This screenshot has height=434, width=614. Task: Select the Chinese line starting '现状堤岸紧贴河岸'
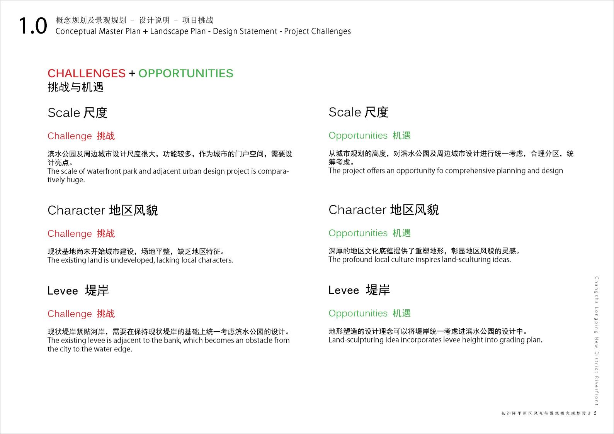(169, 332)
